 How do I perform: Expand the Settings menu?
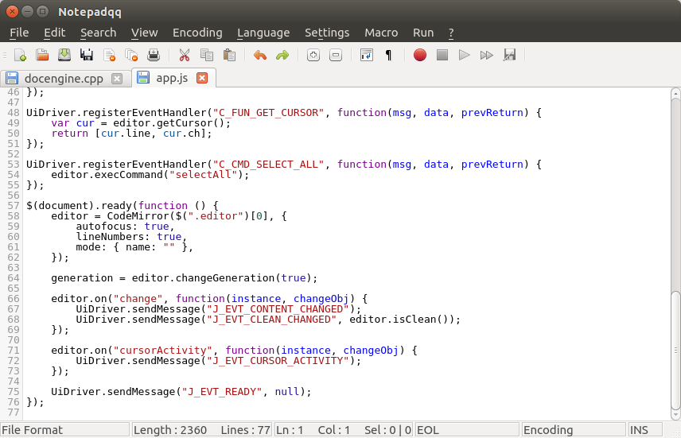[x=327, y=33]
